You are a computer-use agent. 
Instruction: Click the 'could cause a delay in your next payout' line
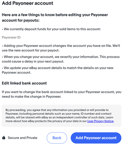point(33,61)
